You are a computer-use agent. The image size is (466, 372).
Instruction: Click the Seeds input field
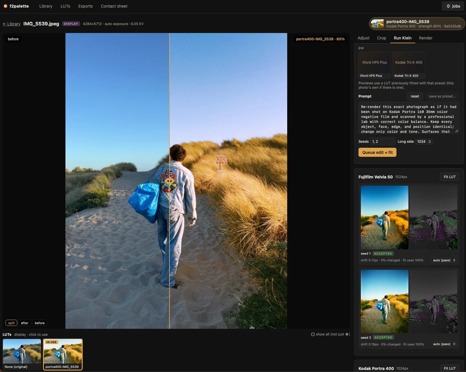pyautogui.click(x=383, y=142)
